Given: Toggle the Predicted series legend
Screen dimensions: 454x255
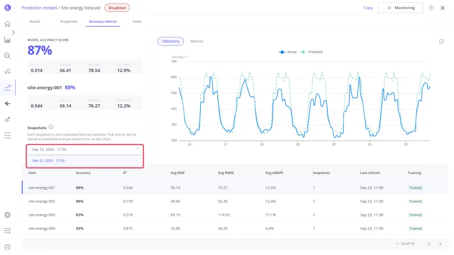Looking at the screenshot, I should (x=312, y=52).
